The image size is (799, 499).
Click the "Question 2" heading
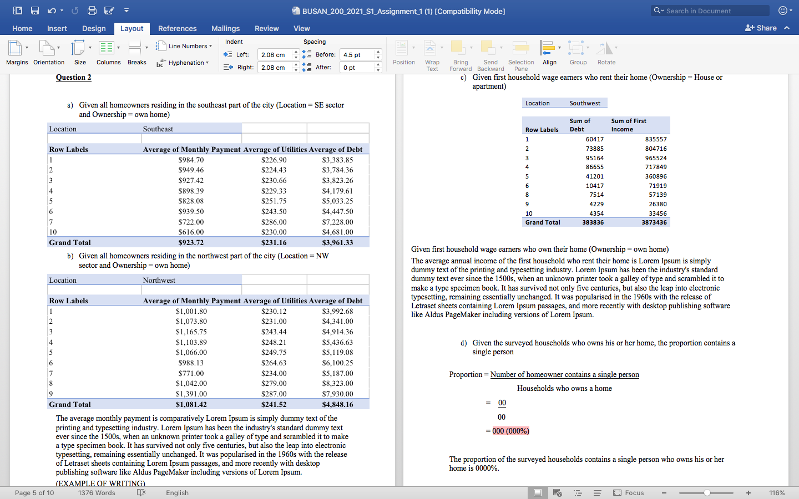[73, 78]
